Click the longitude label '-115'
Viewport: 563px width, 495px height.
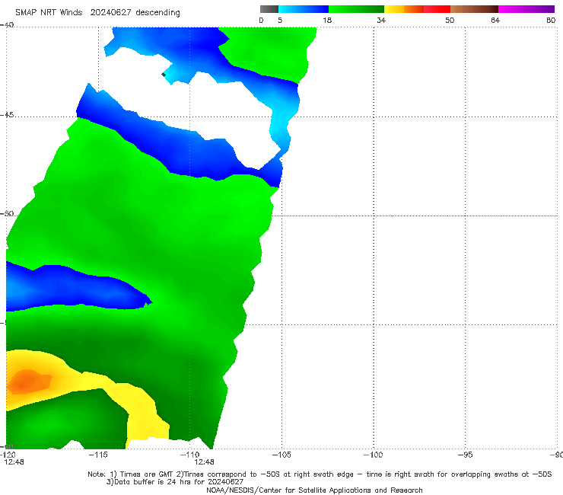click(98, 455)
